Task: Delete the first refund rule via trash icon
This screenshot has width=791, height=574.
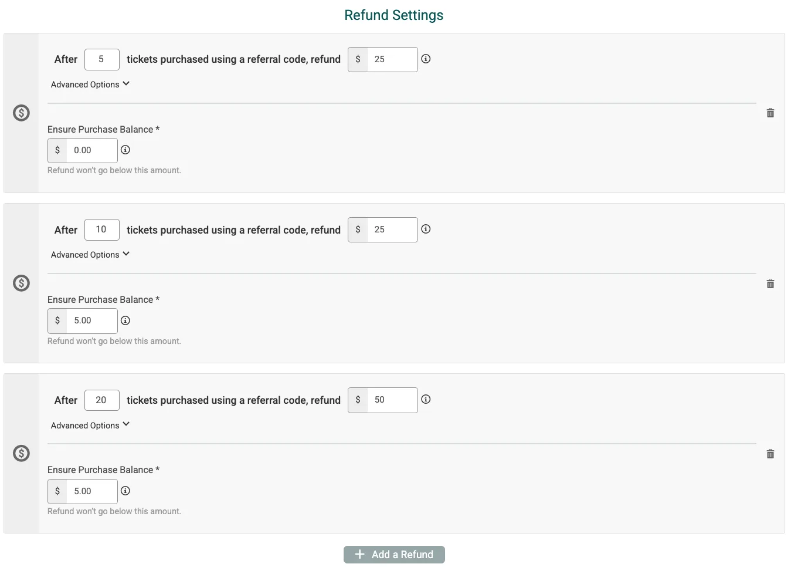Action: 770,113
